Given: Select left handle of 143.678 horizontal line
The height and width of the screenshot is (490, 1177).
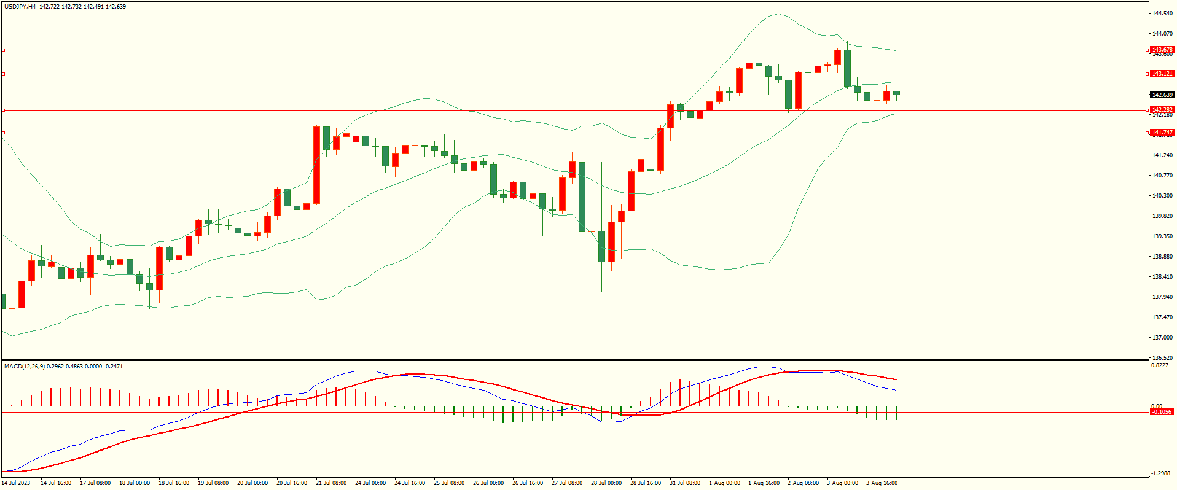Looking at the screenshot, I should pyautogui.click(x=4, y=50).
